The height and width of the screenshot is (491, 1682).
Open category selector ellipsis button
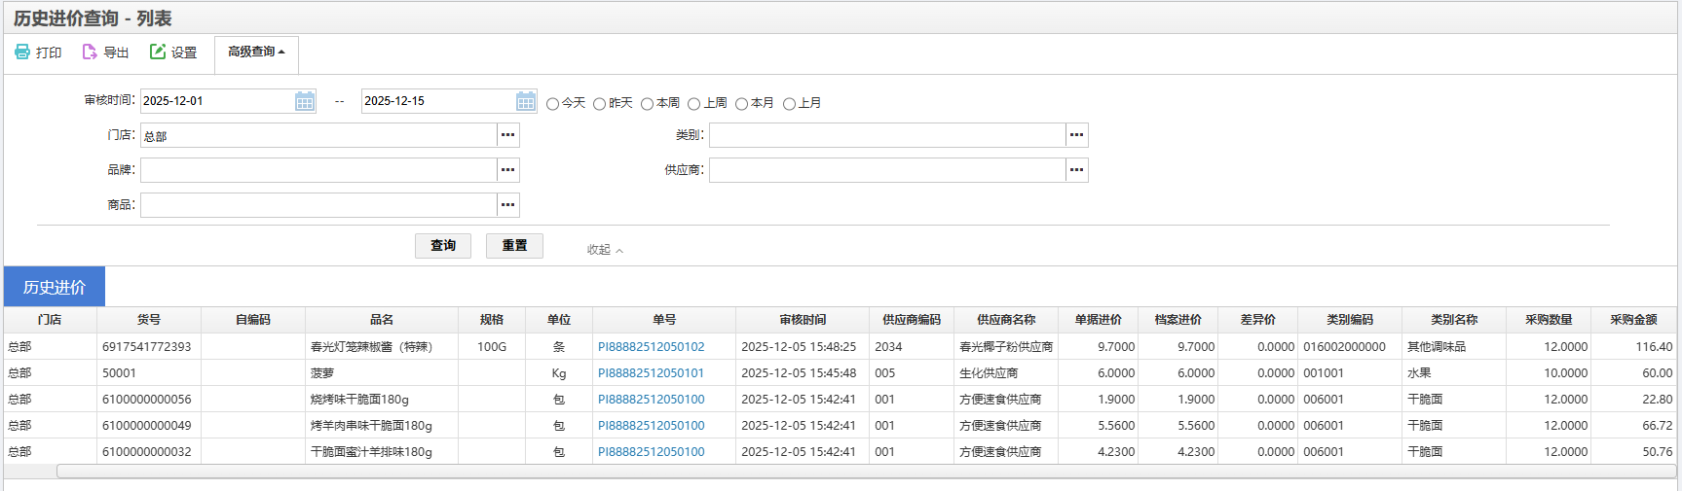click(x=1076, y=135)
